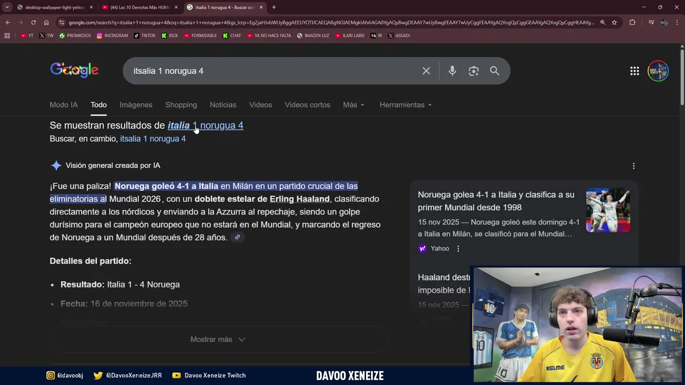Open the INSTAGRAM bookmark

112,35
